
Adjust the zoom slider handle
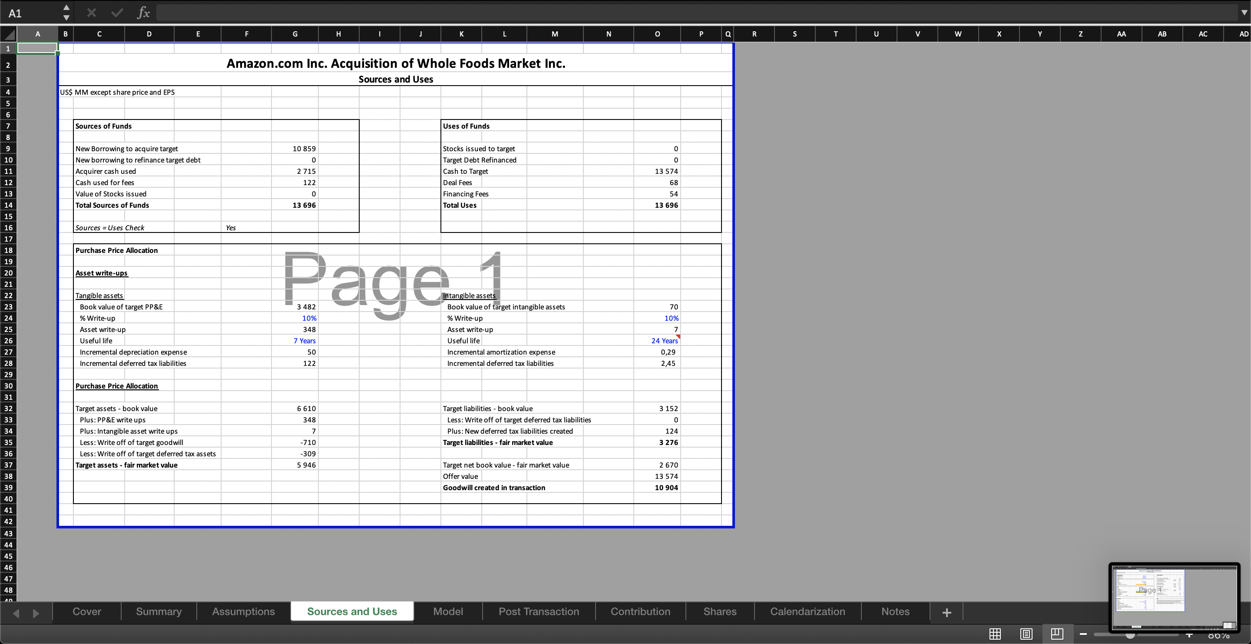pyautogui.click(x=1130, y=635)
